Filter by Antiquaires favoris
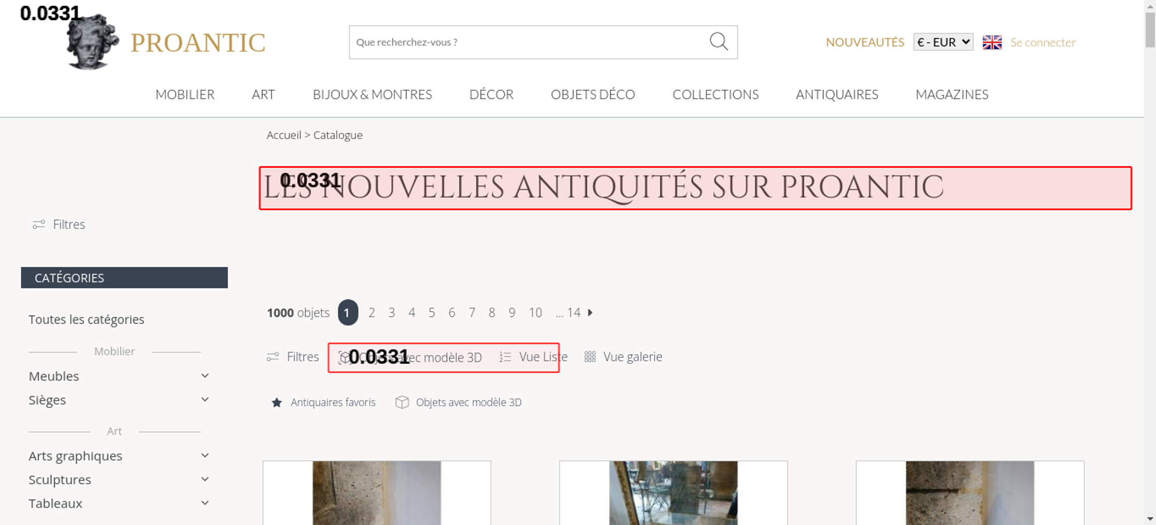The height and width of the screenshot is (525, 1156). pyautogui.click(x=323, y=402)
